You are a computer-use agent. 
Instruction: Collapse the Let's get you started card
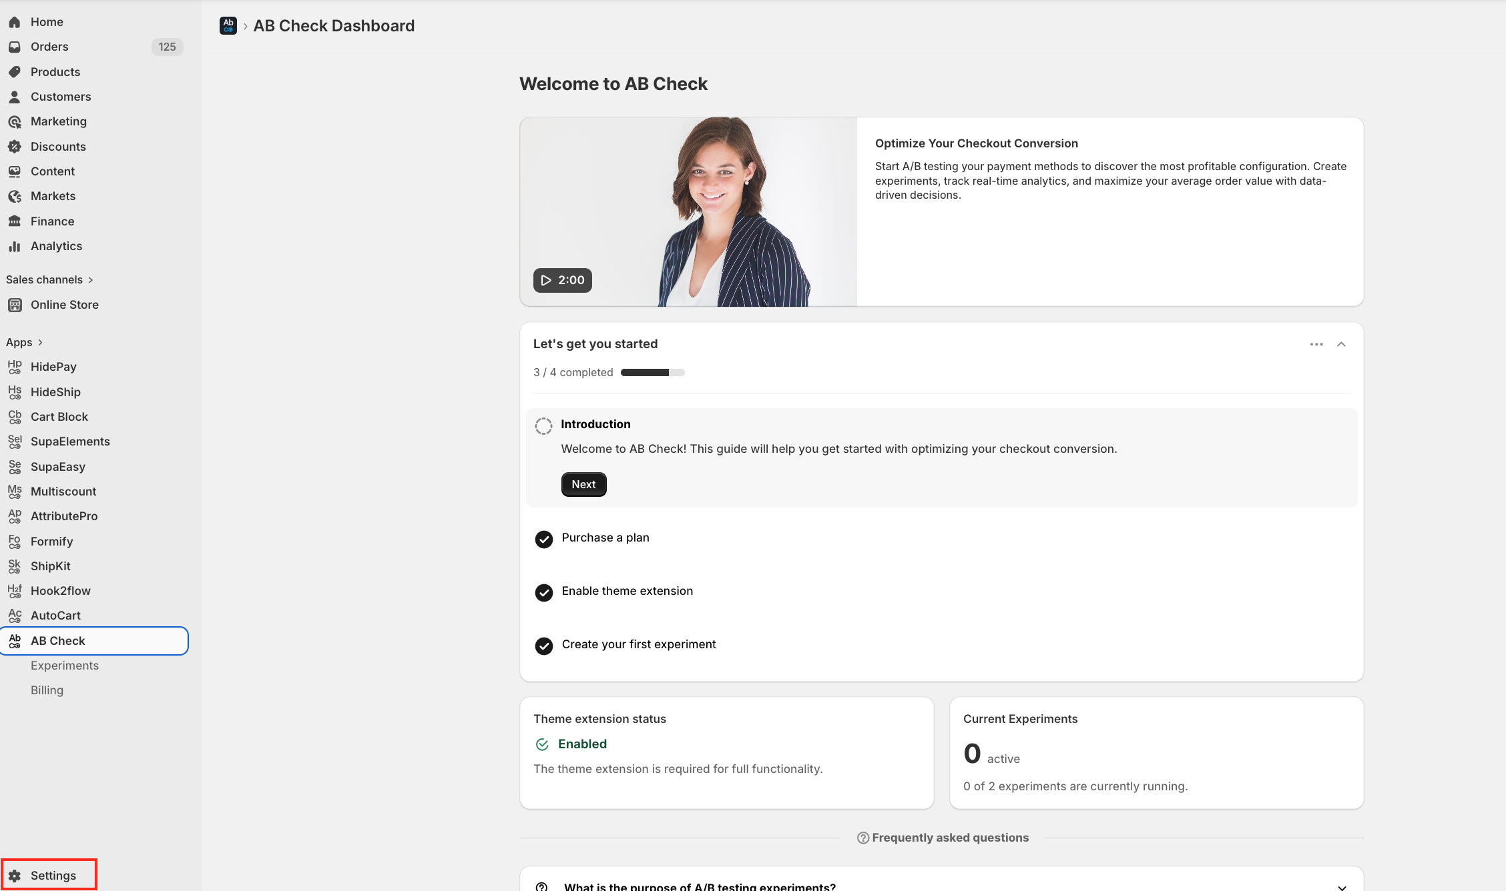tap(1341, 344)
